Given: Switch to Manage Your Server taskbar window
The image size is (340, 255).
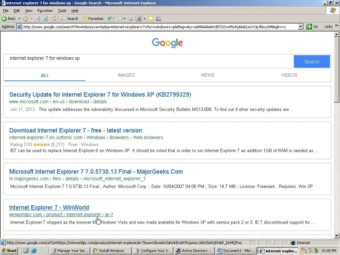Looking at the screenshot, I should click(x=70, y=251).
